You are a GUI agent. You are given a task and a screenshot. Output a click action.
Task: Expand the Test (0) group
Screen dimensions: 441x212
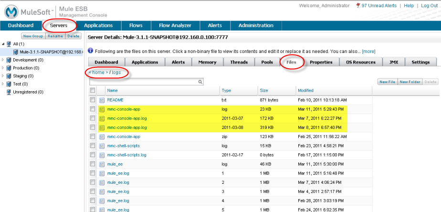point(3,84)
